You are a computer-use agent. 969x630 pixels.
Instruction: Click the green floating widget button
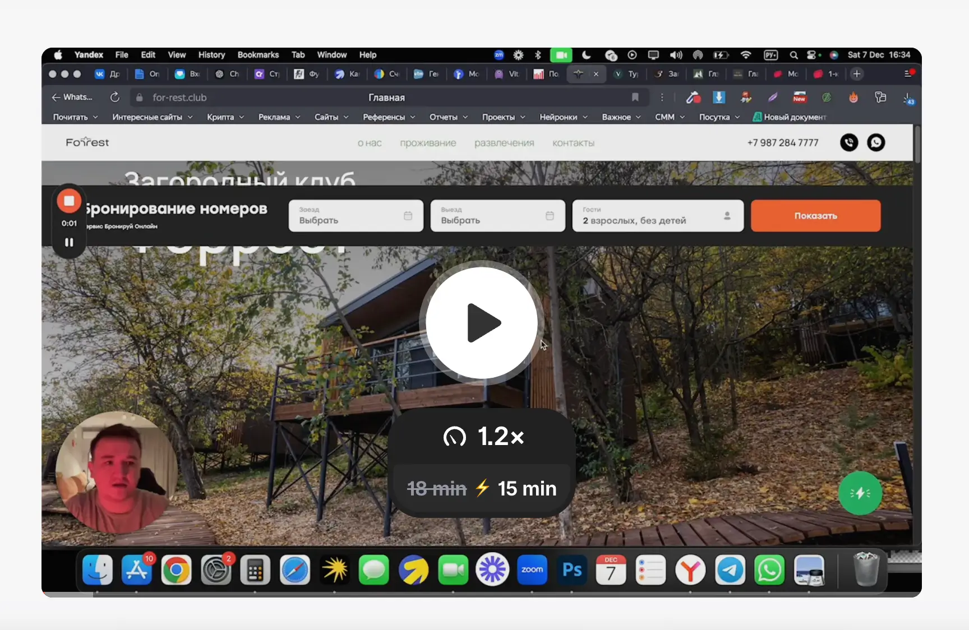[x=860, y=493]
